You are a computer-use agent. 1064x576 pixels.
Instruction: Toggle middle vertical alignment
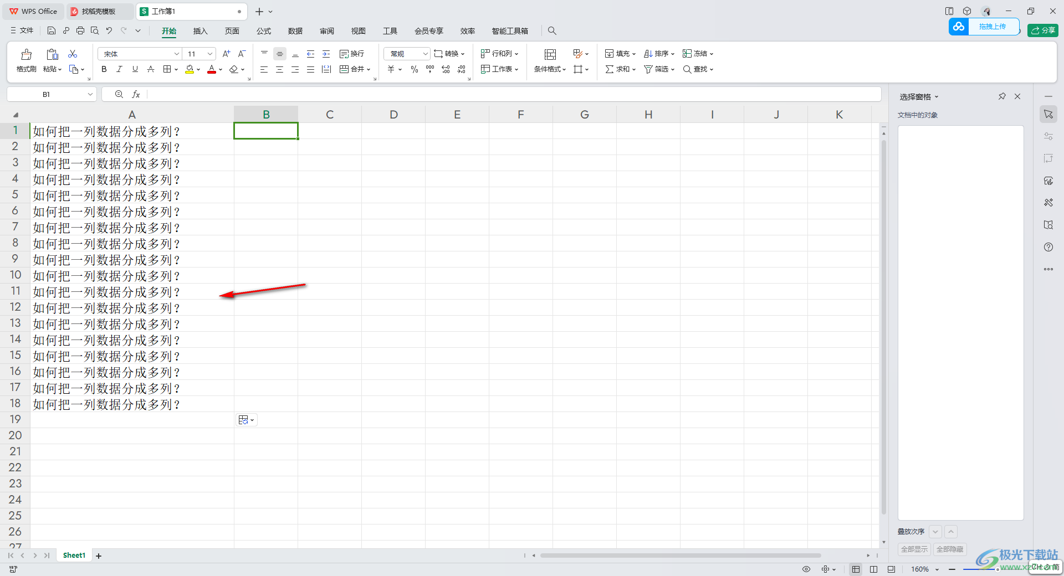point(280,54)
